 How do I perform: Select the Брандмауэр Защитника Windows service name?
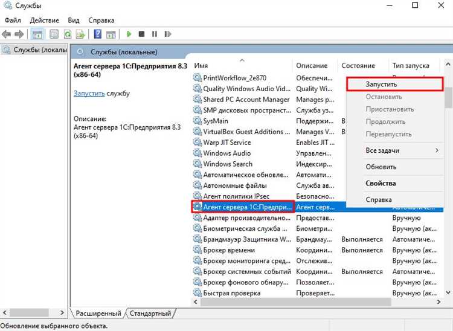[247, 239]
